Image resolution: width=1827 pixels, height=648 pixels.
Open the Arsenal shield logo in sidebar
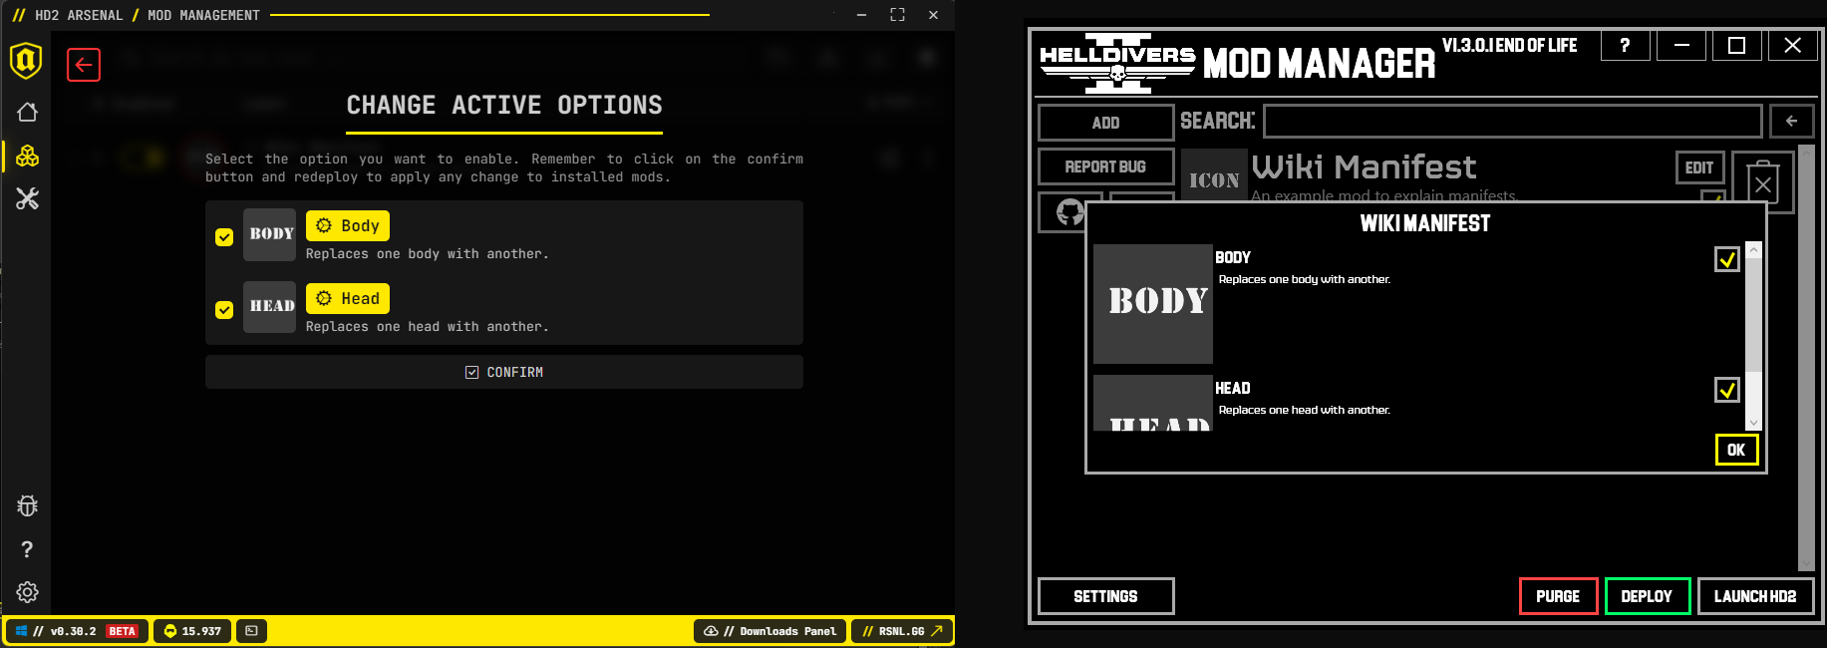pyautogui.click(x=26, y=61)
